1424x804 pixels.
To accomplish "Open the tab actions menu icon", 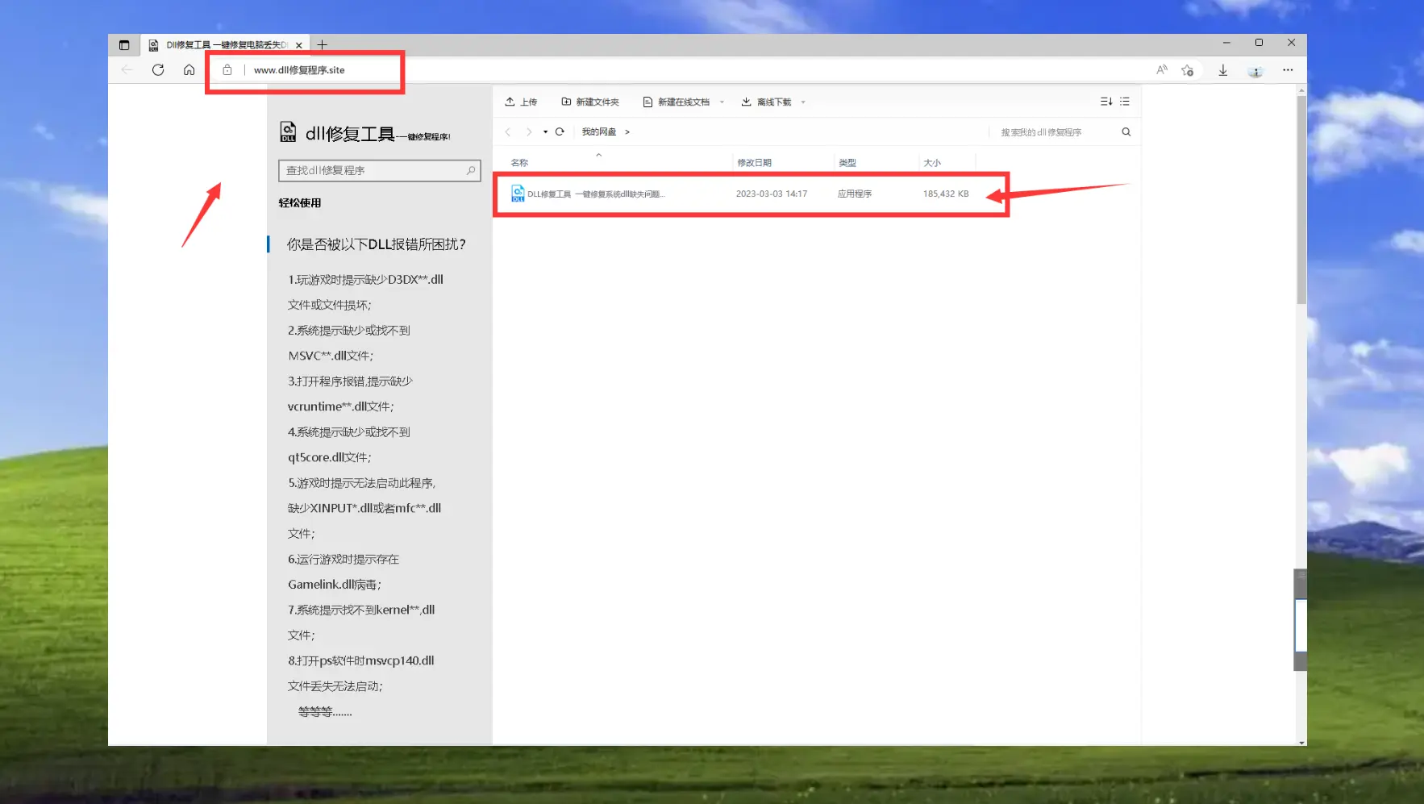I will [x=124, y=45].
